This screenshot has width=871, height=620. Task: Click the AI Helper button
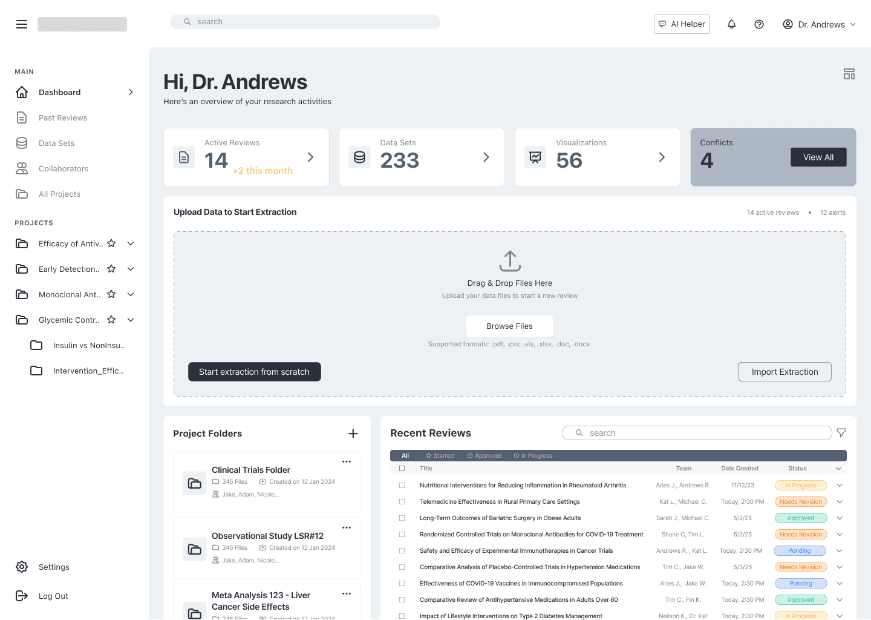[682, 24]
